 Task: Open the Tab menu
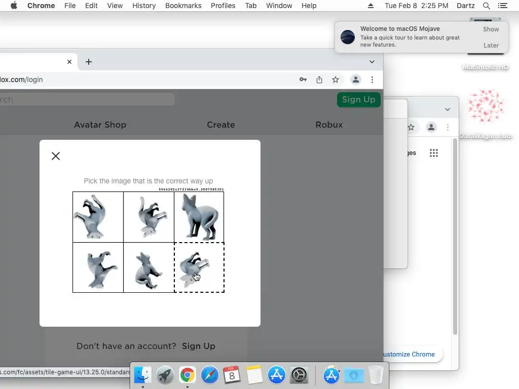(251, 6)
